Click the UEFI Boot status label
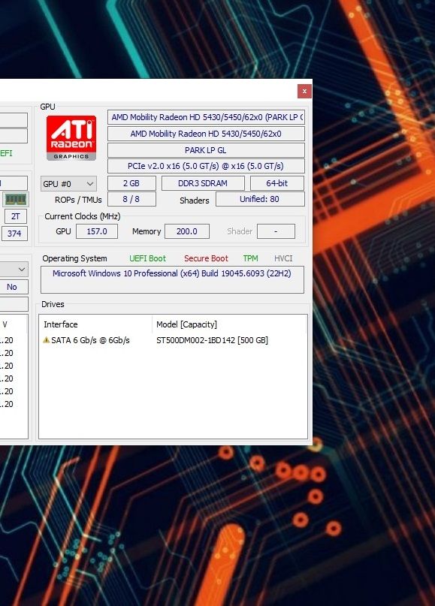Image resolution: width=435 pixels, height=606 pixels. pos(148,258)
